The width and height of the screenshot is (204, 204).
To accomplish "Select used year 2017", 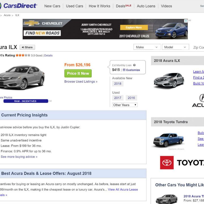I will [118, 98].
